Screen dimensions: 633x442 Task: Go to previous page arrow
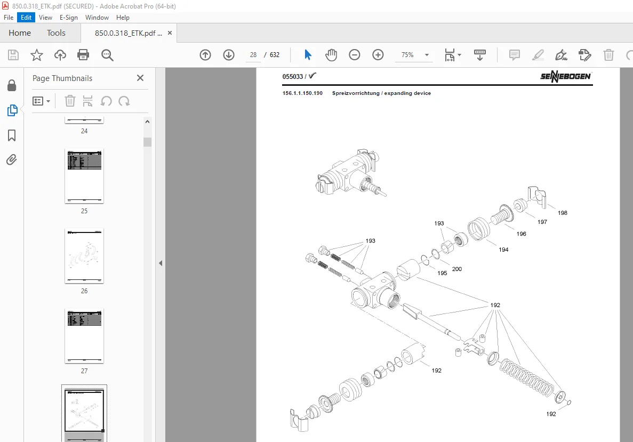[x=205, y=55]
